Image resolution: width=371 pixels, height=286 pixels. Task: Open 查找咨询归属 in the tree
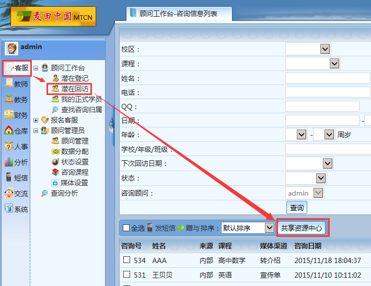(x=82, y=110)
